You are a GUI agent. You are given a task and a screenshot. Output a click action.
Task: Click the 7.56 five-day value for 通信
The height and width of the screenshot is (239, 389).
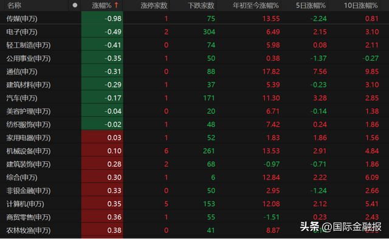(320, 72)
